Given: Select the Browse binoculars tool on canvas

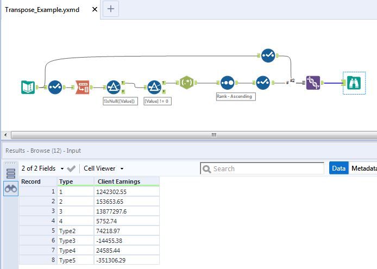Looking at the screenshot, I should (x=354, y=83).
